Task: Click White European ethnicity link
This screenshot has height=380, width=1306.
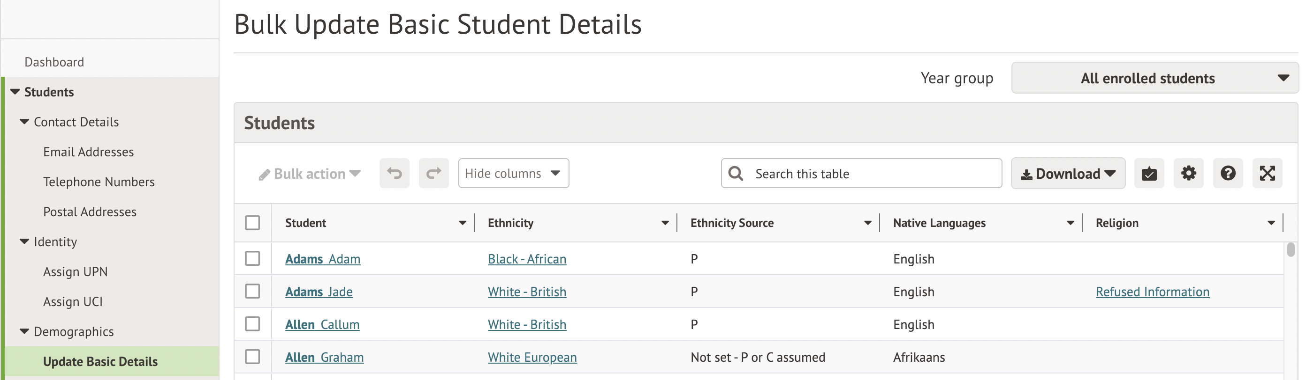Action: tap(532, 357)
